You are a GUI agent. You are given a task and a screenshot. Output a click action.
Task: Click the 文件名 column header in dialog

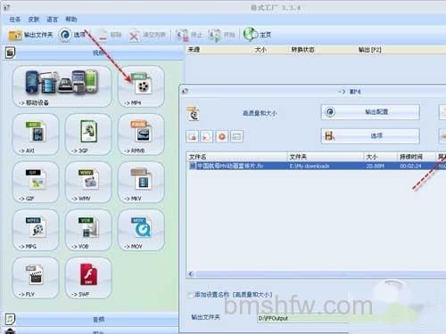(x=237, y=157)
